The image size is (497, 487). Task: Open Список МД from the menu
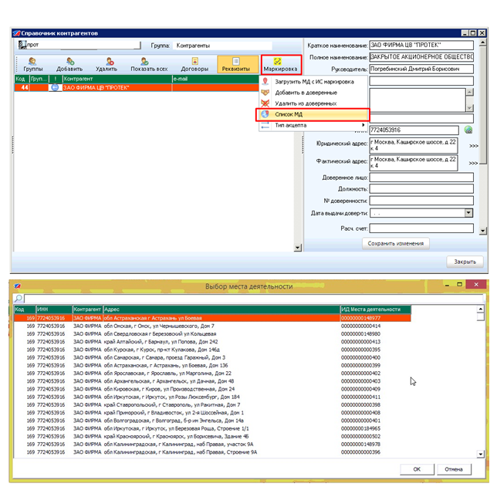coord(289,114)
